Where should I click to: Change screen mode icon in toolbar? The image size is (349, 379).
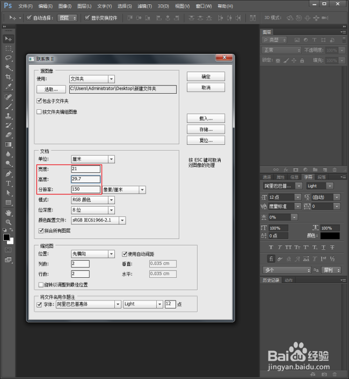(8, 260)
